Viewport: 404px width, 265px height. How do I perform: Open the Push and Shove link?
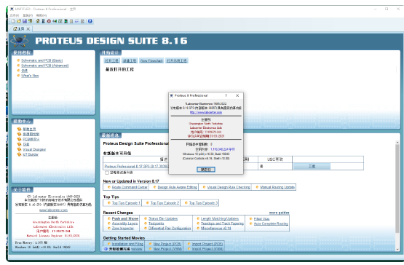[x=125, y=218]
